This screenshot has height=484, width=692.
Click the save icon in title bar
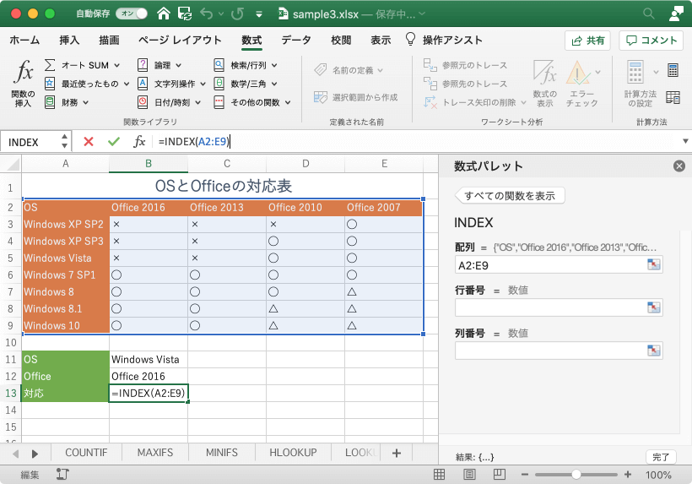point(185,14)
